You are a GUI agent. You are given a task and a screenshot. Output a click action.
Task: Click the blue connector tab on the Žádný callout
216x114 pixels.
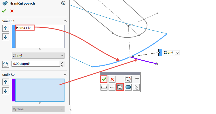(160, 53)
